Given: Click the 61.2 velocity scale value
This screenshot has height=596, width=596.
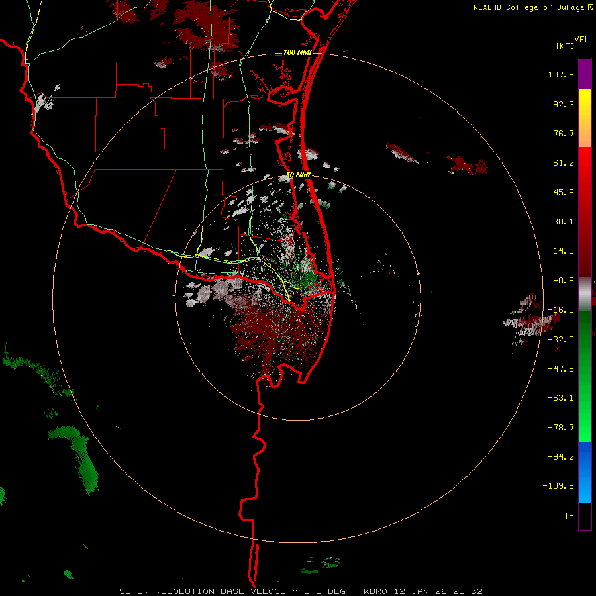Looking at the screenshot, I should 564,163.
